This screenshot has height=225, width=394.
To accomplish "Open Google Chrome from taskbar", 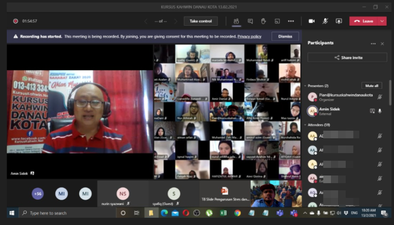I will click(x=237, y=213).
